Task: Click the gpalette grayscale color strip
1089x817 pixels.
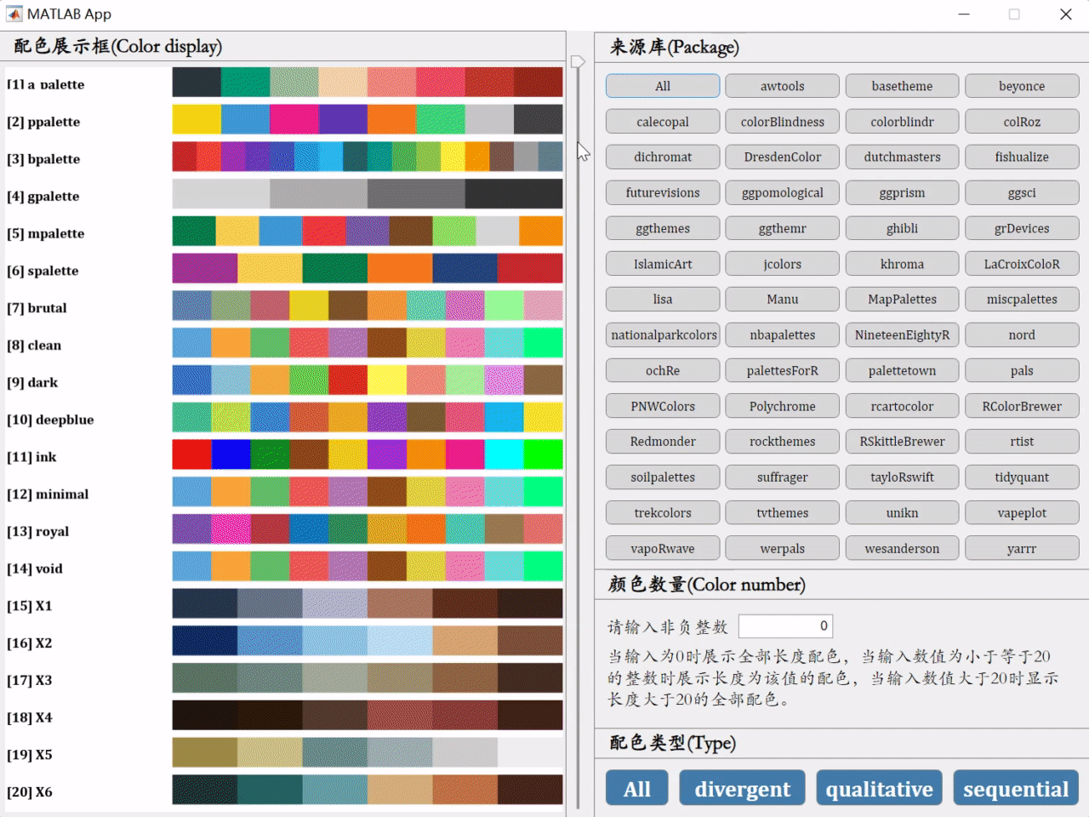Action: (x=368, y=194)
